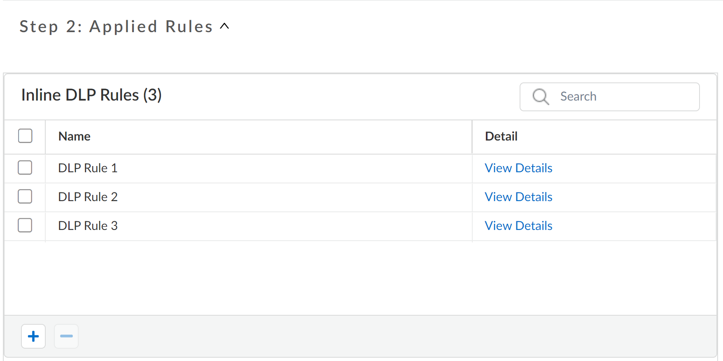This screenshot has height=361, width=723.
Task: Select the DLP Rule 2 checkbox
Action: tap(25, 197)
